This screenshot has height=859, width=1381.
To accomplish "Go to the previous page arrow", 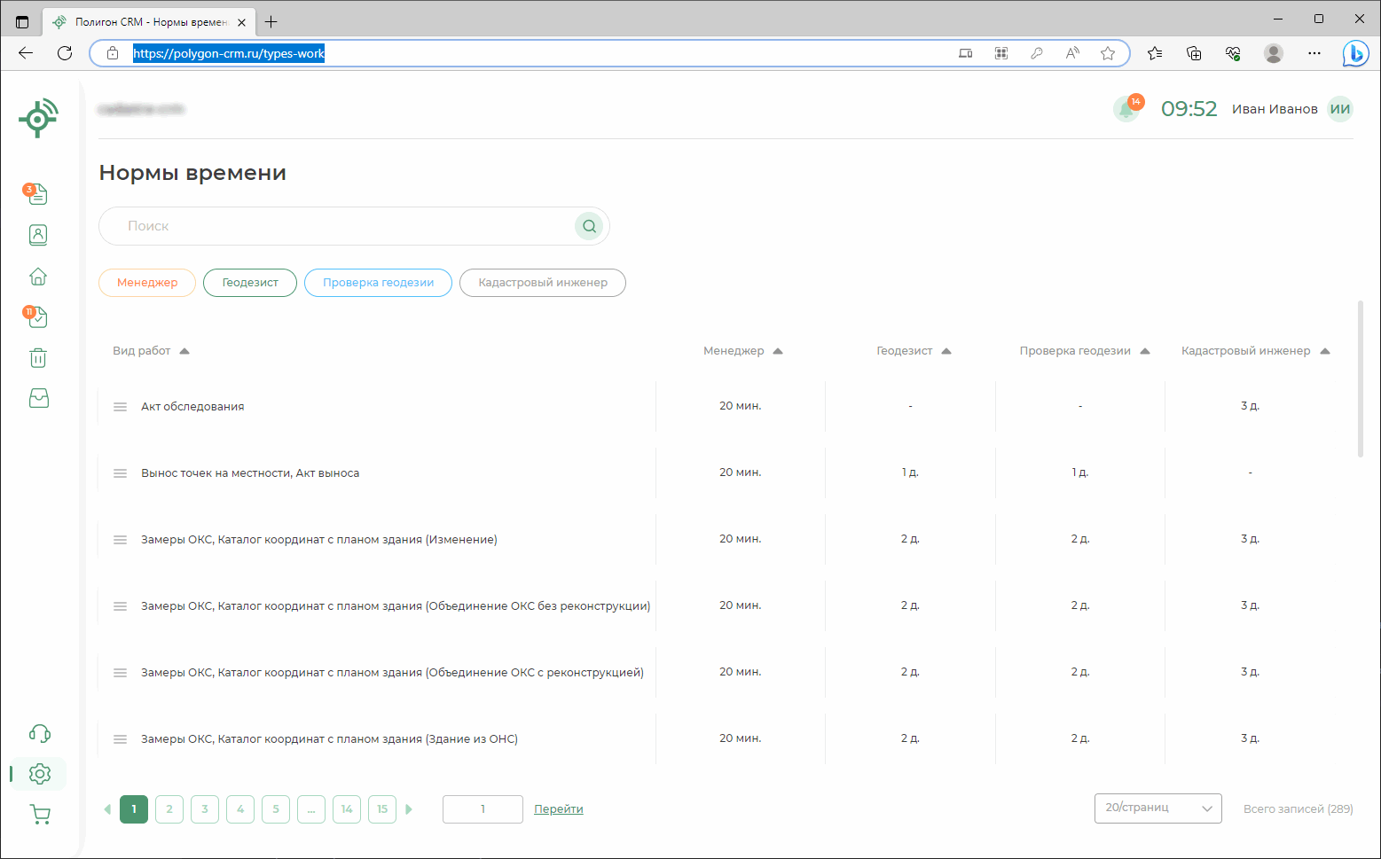I will coord(107,809).
